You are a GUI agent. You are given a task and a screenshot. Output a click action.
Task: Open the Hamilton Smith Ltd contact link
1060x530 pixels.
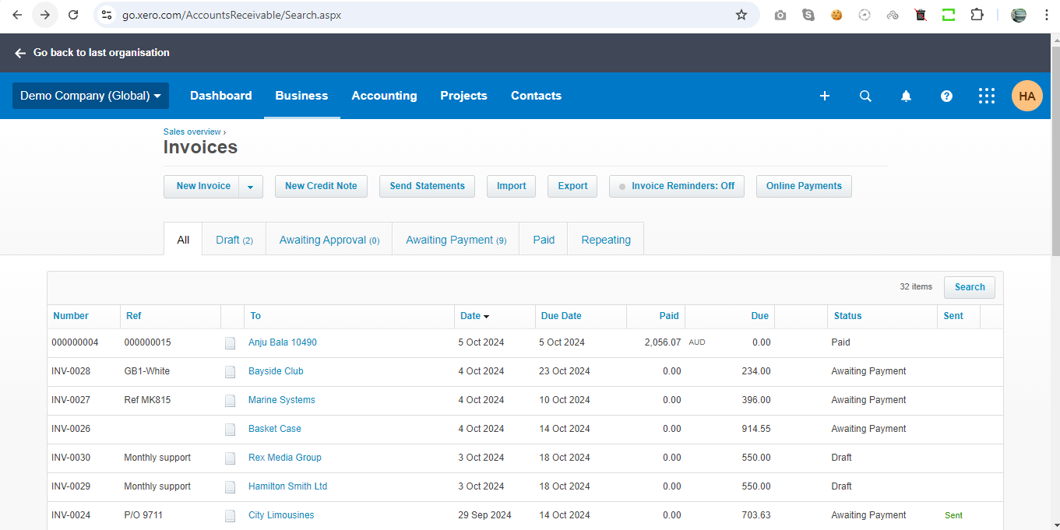click(x=287, y=486)
